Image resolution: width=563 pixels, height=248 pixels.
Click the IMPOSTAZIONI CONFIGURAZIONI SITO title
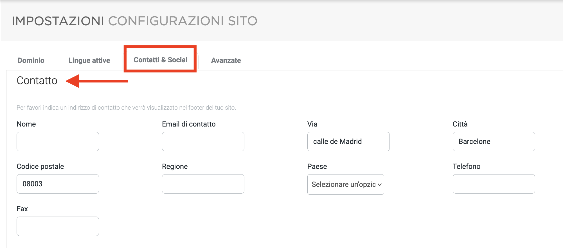[134, 21]
